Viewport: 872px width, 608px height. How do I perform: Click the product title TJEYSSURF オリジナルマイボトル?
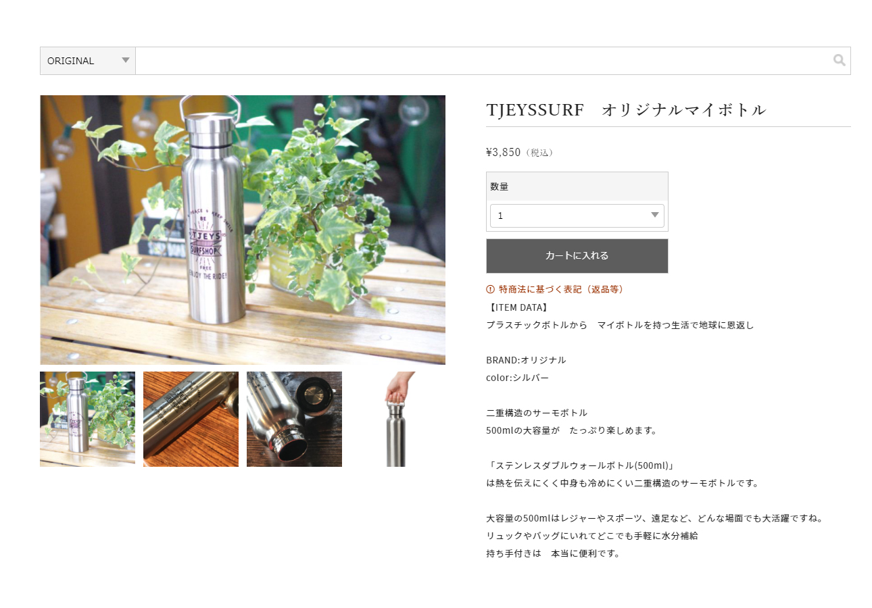click(626, 110)
